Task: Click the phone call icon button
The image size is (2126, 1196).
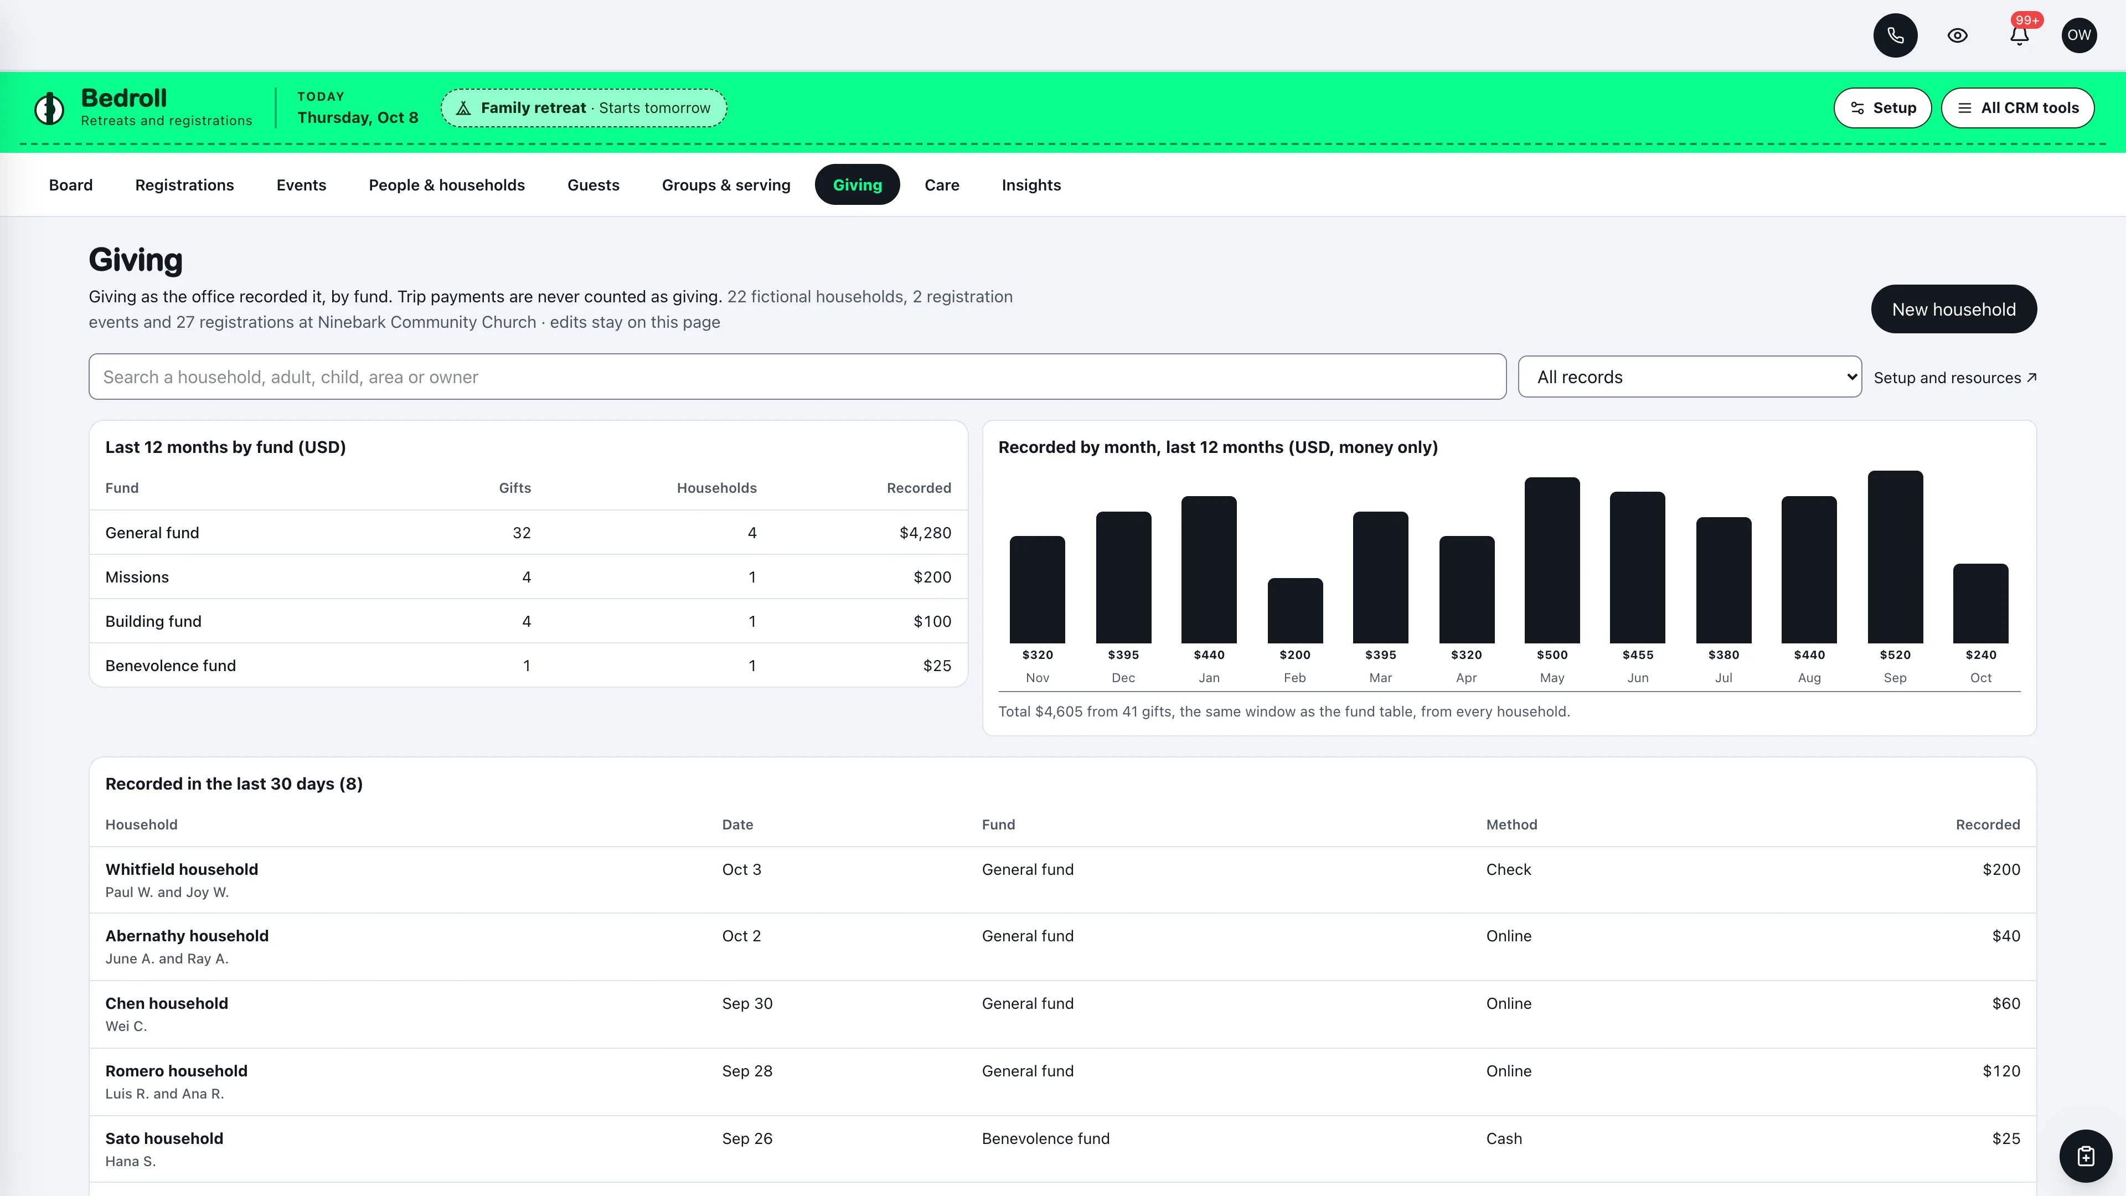Action: tap(1895, 35)
